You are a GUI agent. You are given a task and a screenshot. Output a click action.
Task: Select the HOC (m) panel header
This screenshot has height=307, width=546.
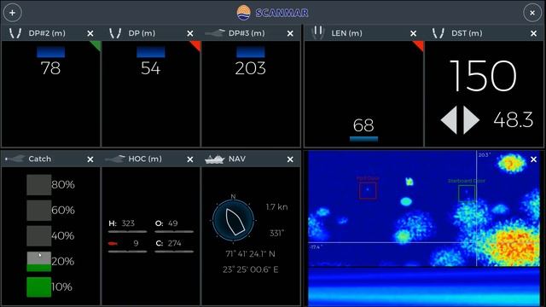click(151, 159)
